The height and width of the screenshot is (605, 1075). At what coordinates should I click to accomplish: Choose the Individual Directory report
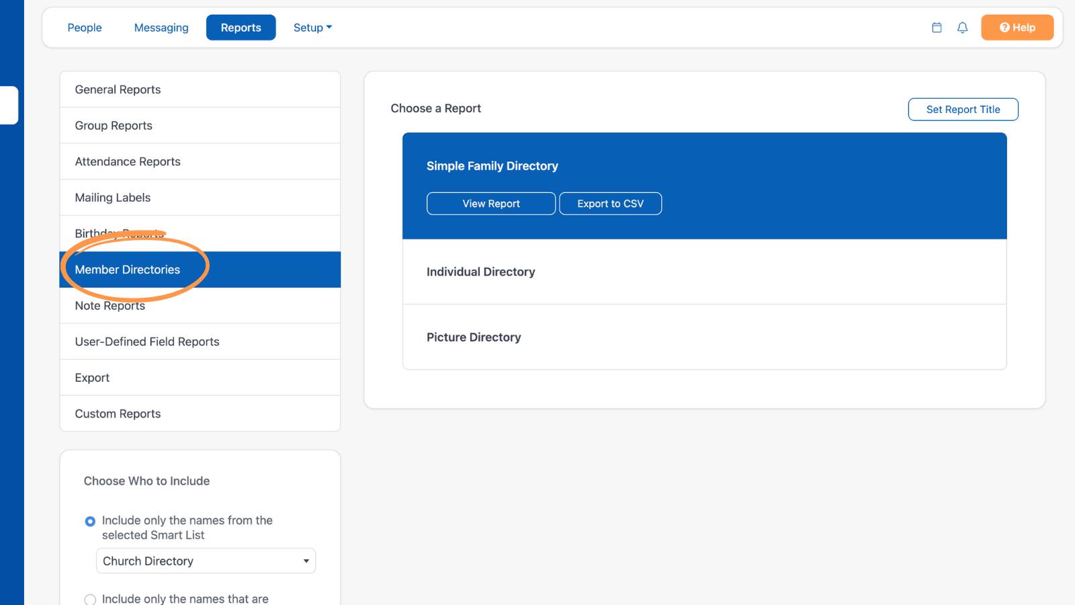tap(704, 272)
